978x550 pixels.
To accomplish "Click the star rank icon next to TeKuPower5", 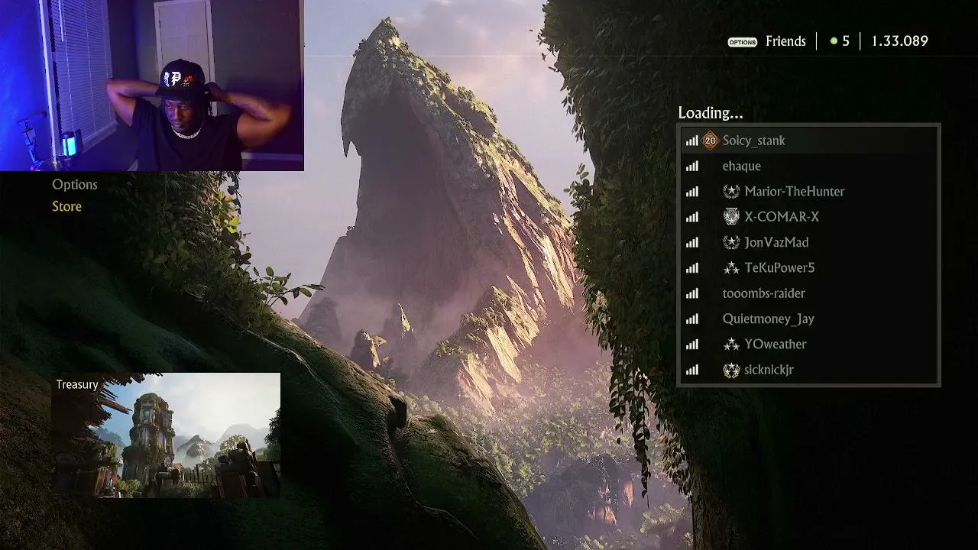I will click(731, 268).
